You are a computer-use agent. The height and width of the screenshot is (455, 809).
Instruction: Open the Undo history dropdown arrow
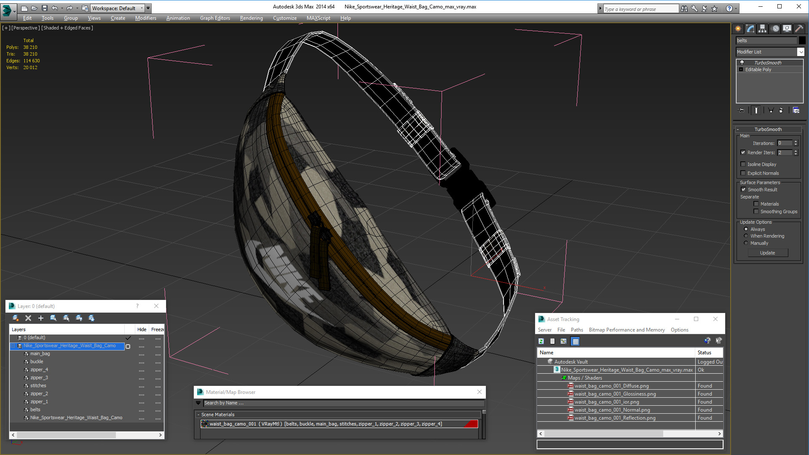tap(62, 8)
